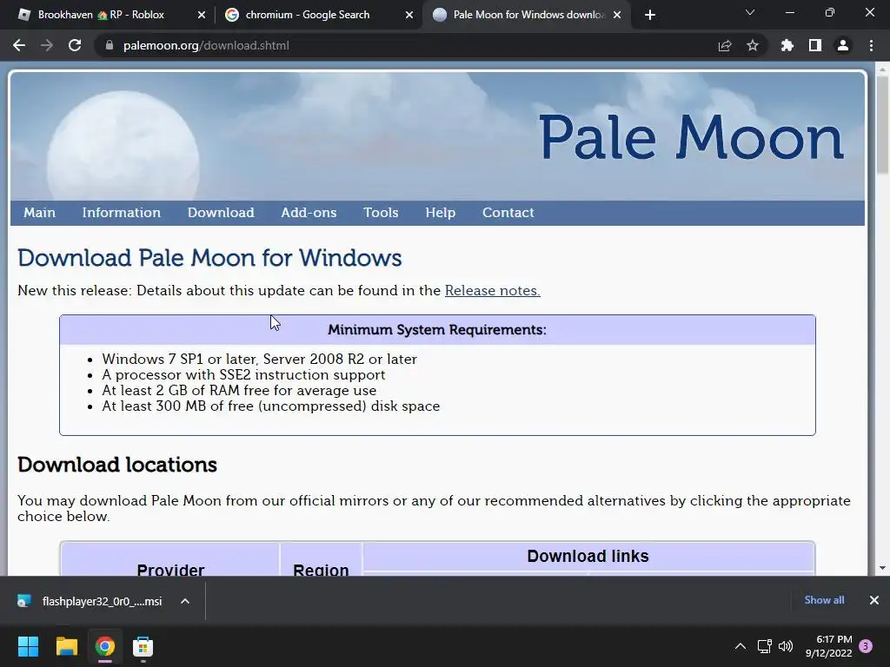Open the network status tray icon
Image resolution: width=890 pixels, height=667 pixels.
pos(764,646)
